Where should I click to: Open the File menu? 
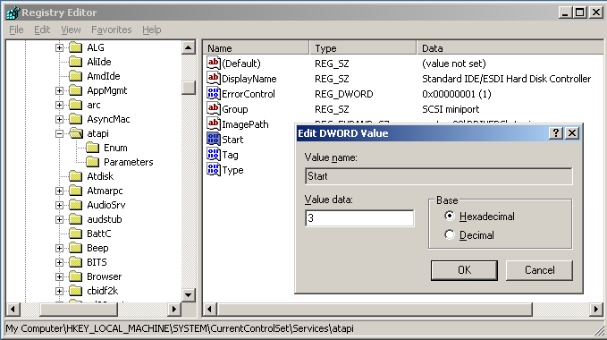click(x=16, y=30)
